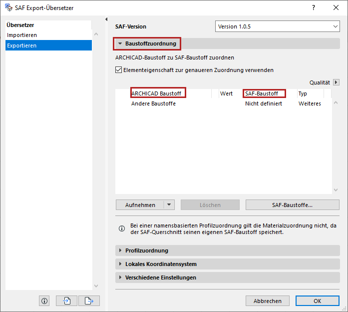Select Exportieren in the translator list
This screenshot has height=312, width=348.
click(22, 45)
